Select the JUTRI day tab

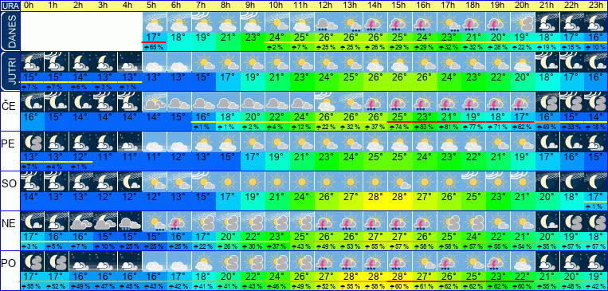coord(10,72)
